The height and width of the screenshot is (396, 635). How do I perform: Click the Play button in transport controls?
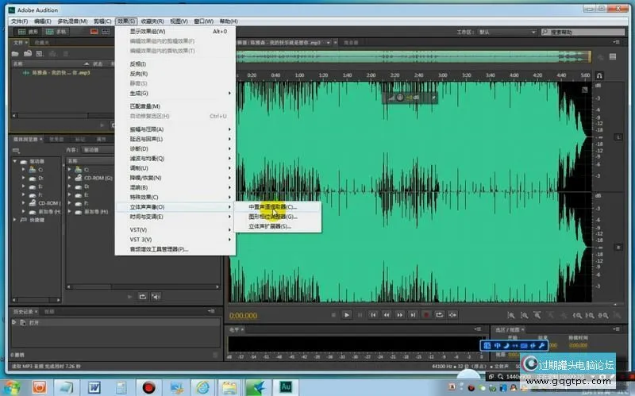347,315
